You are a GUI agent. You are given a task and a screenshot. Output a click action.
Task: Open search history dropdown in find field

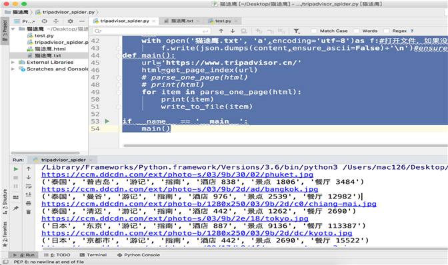pyautogui.click(x=98, y=31)
